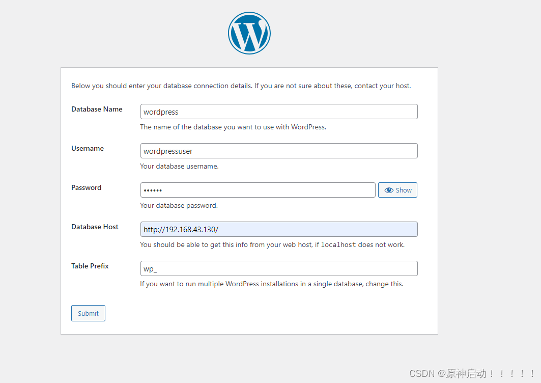Click inside the Database Name field
The width and height of the screenshot is (541, 383).
click(279, 112)
